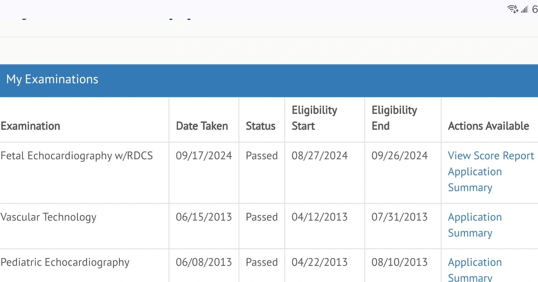Screen dimensions: 538x282
Task: Tap the Wi-Fi status icon
Action: click(513, 9)
